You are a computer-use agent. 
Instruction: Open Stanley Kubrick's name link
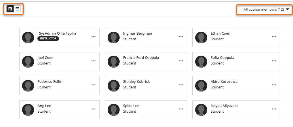(136, 82)
